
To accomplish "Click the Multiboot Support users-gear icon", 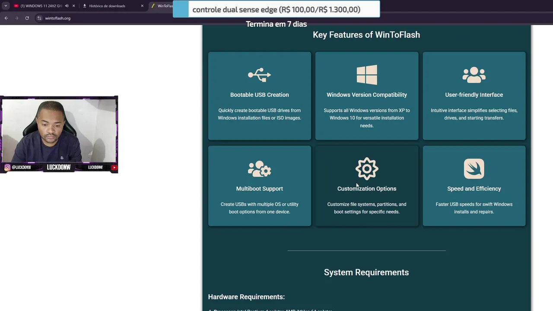I will [x=260, y=169].
